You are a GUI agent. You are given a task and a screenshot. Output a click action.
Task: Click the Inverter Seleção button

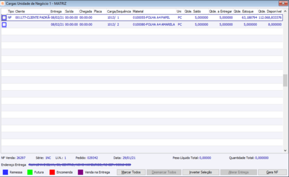pyautogui.click(x=200, y=172)
